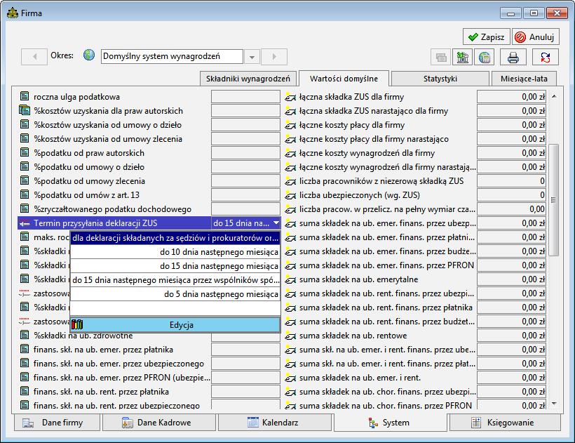Switch to Statystyki tab

[440, 79]
